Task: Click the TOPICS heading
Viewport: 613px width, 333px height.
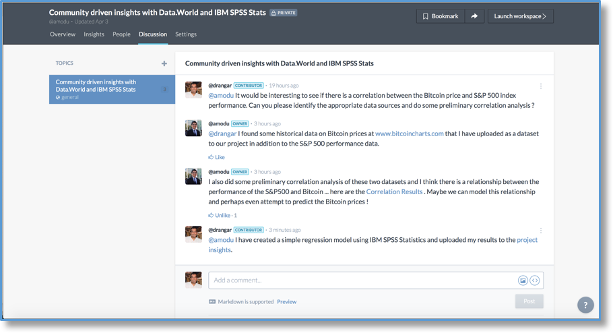Action: click(65, 63)
